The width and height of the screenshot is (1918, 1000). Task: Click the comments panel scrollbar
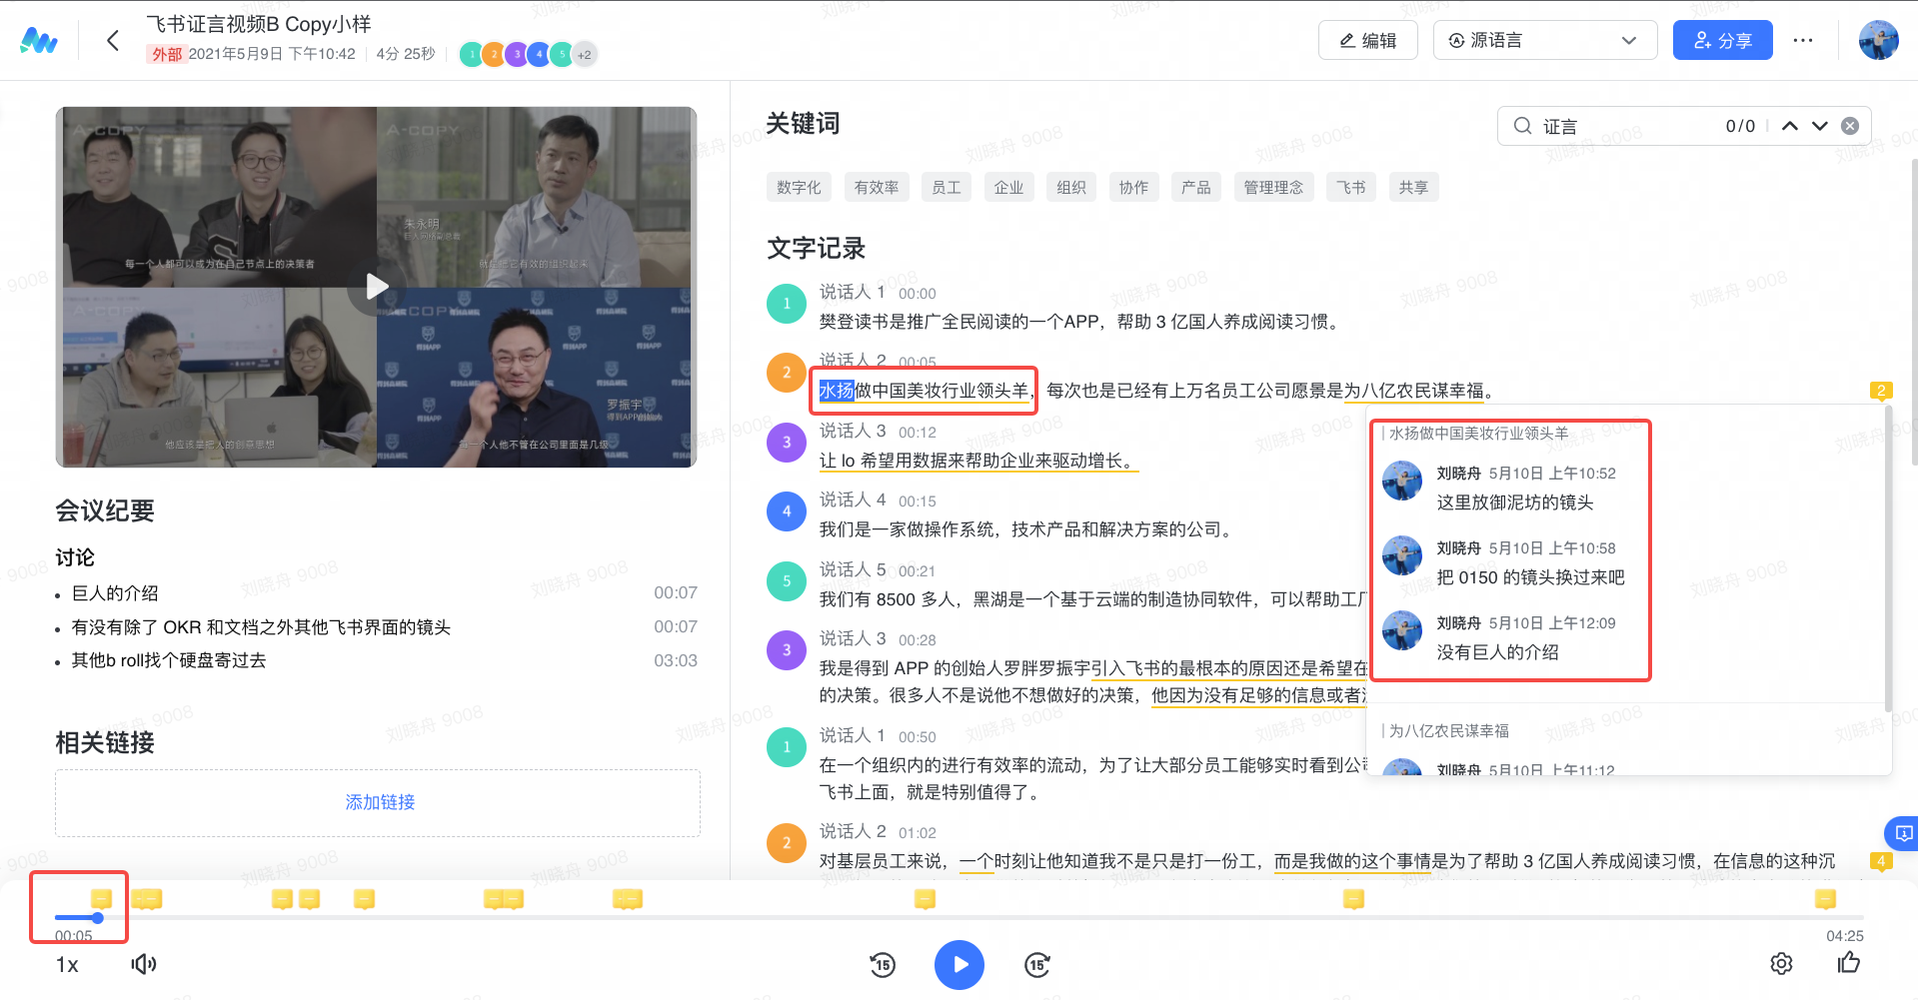point(1888,559)
